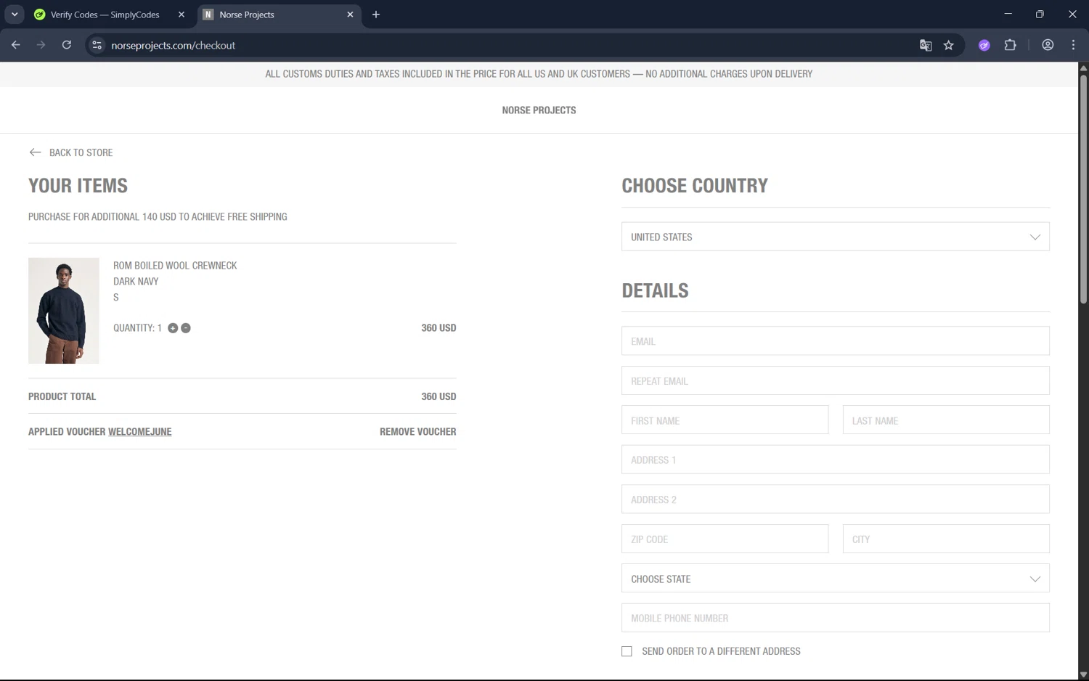Click the scrollbar down arrow
Screen dimensions: 1089x681
[x=1083, y=675]
